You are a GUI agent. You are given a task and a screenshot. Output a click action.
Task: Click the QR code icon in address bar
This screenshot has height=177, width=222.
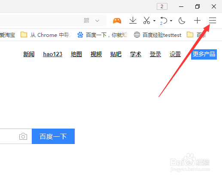[x=86, y=21]
